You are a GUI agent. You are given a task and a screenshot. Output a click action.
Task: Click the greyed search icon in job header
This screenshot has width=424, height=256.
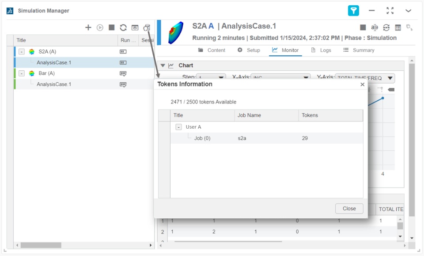[409, 27]
